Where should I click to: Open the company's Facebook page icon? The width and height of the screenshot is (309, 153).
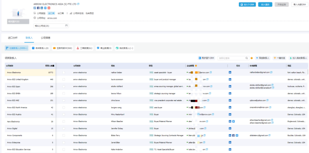coord(38,8)
